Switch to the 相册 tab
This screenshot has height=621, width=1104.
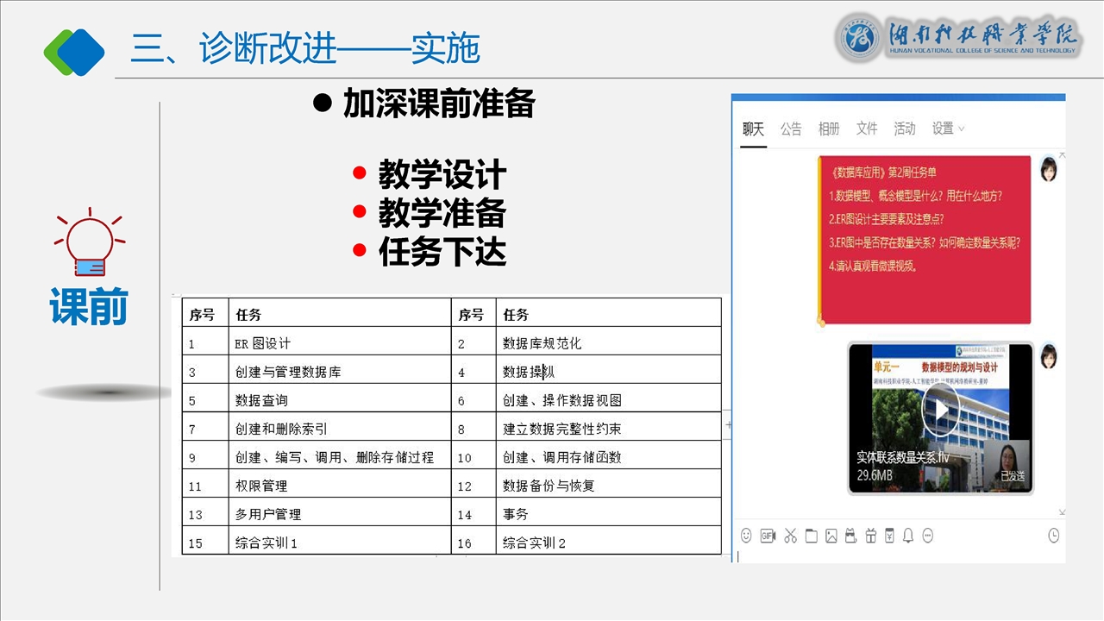tap(829, 129)
